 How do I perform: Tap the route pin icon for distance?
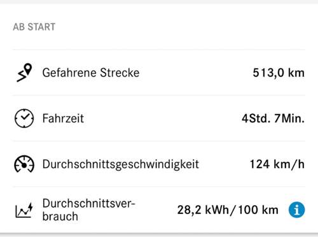(x=24, y=73)
